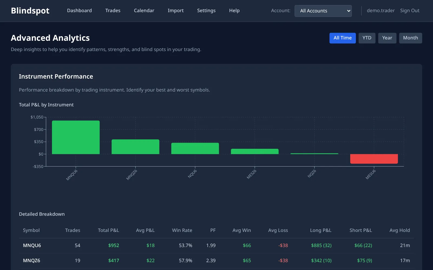The height and width of the screenshot is (270, 433).
Task: Click the 54 trades count cell
Action: point(77,245)
